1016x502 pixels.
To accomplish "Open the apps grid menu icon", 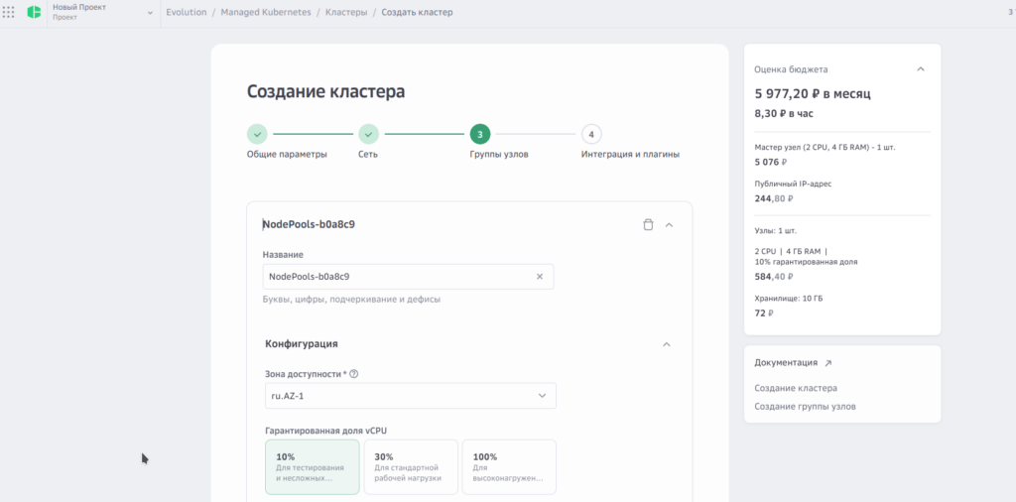I will [10, 13].
